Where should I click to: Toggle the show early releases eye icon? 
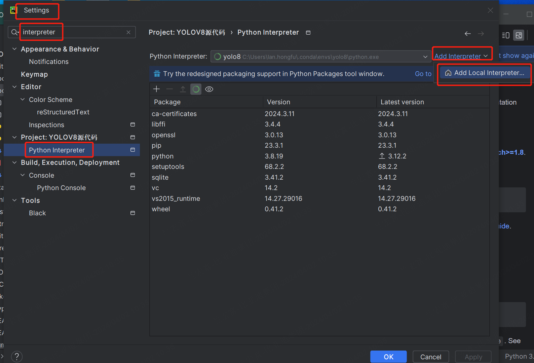pyautogui.click(x=209, y=89)
